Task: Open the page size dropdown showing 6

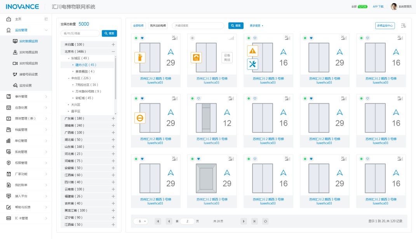Action: point(141,221)
